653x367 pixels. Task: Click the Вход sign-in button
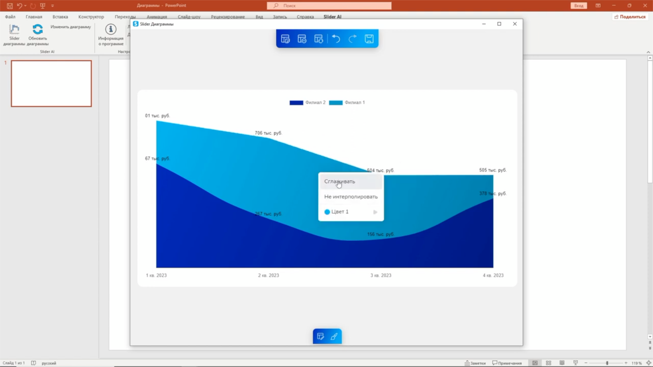(x=579, y=5)
